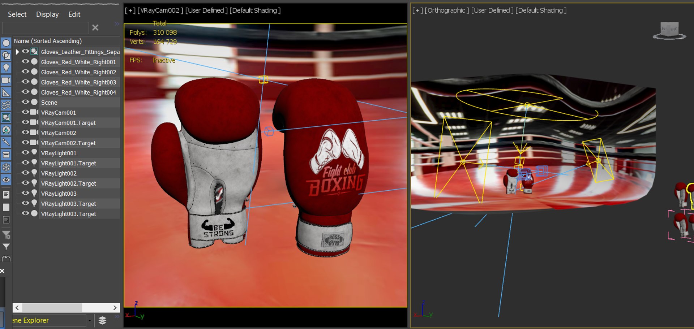This screenshot has width=694, height=329.
Task: Click the plain funnel filter icon
Action: (x=6, y=247)
